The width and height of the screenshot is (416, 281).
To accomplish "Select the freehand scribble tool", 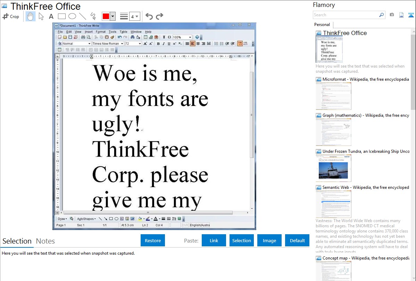I will pyautogui.click(x=93, y=16).
